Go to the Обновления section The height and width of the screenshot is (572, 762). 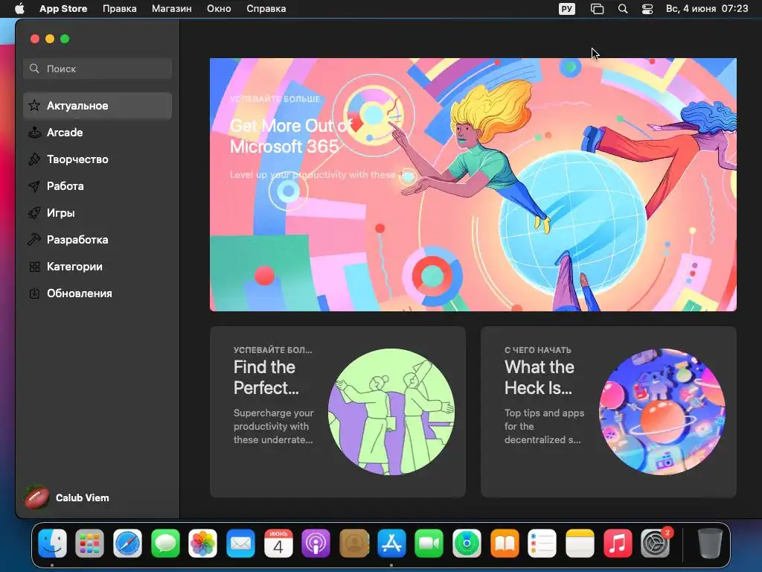tap(97, 293)
